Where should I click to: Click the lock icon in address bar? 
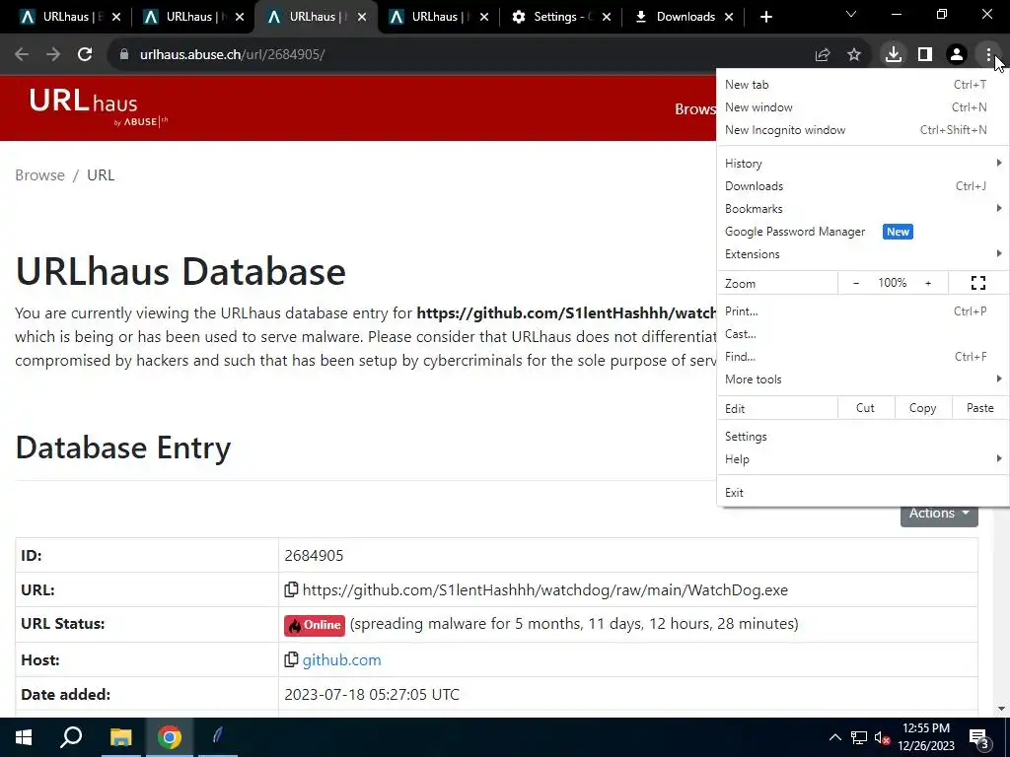124,55
